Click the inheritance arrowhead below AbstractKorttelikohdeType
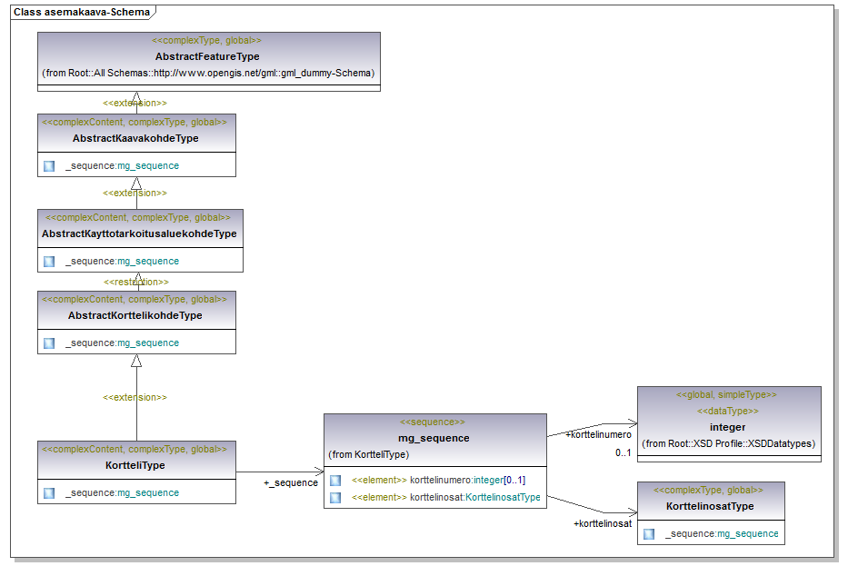This screenshot has width=858, height=576. (x=136, y=361)
